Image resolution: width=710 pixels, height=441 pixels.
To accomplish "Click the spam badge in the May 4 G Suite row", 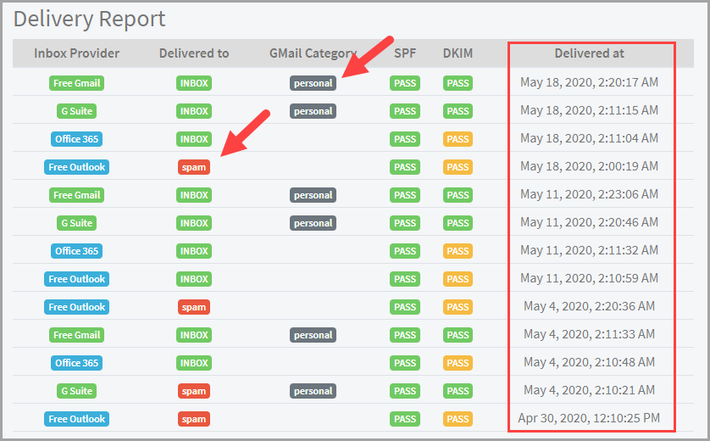I will point(194,391).
